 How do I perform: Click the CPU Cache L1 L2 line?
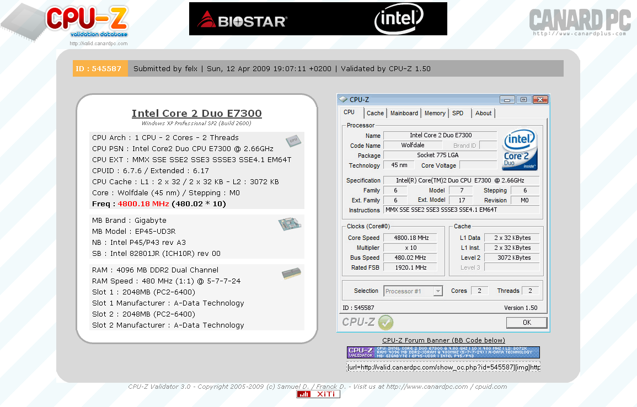point(185,182)
